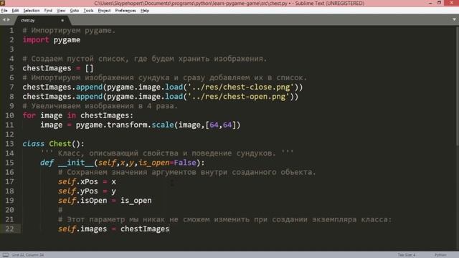Click '.images' on line 22

tap(91, 229)
